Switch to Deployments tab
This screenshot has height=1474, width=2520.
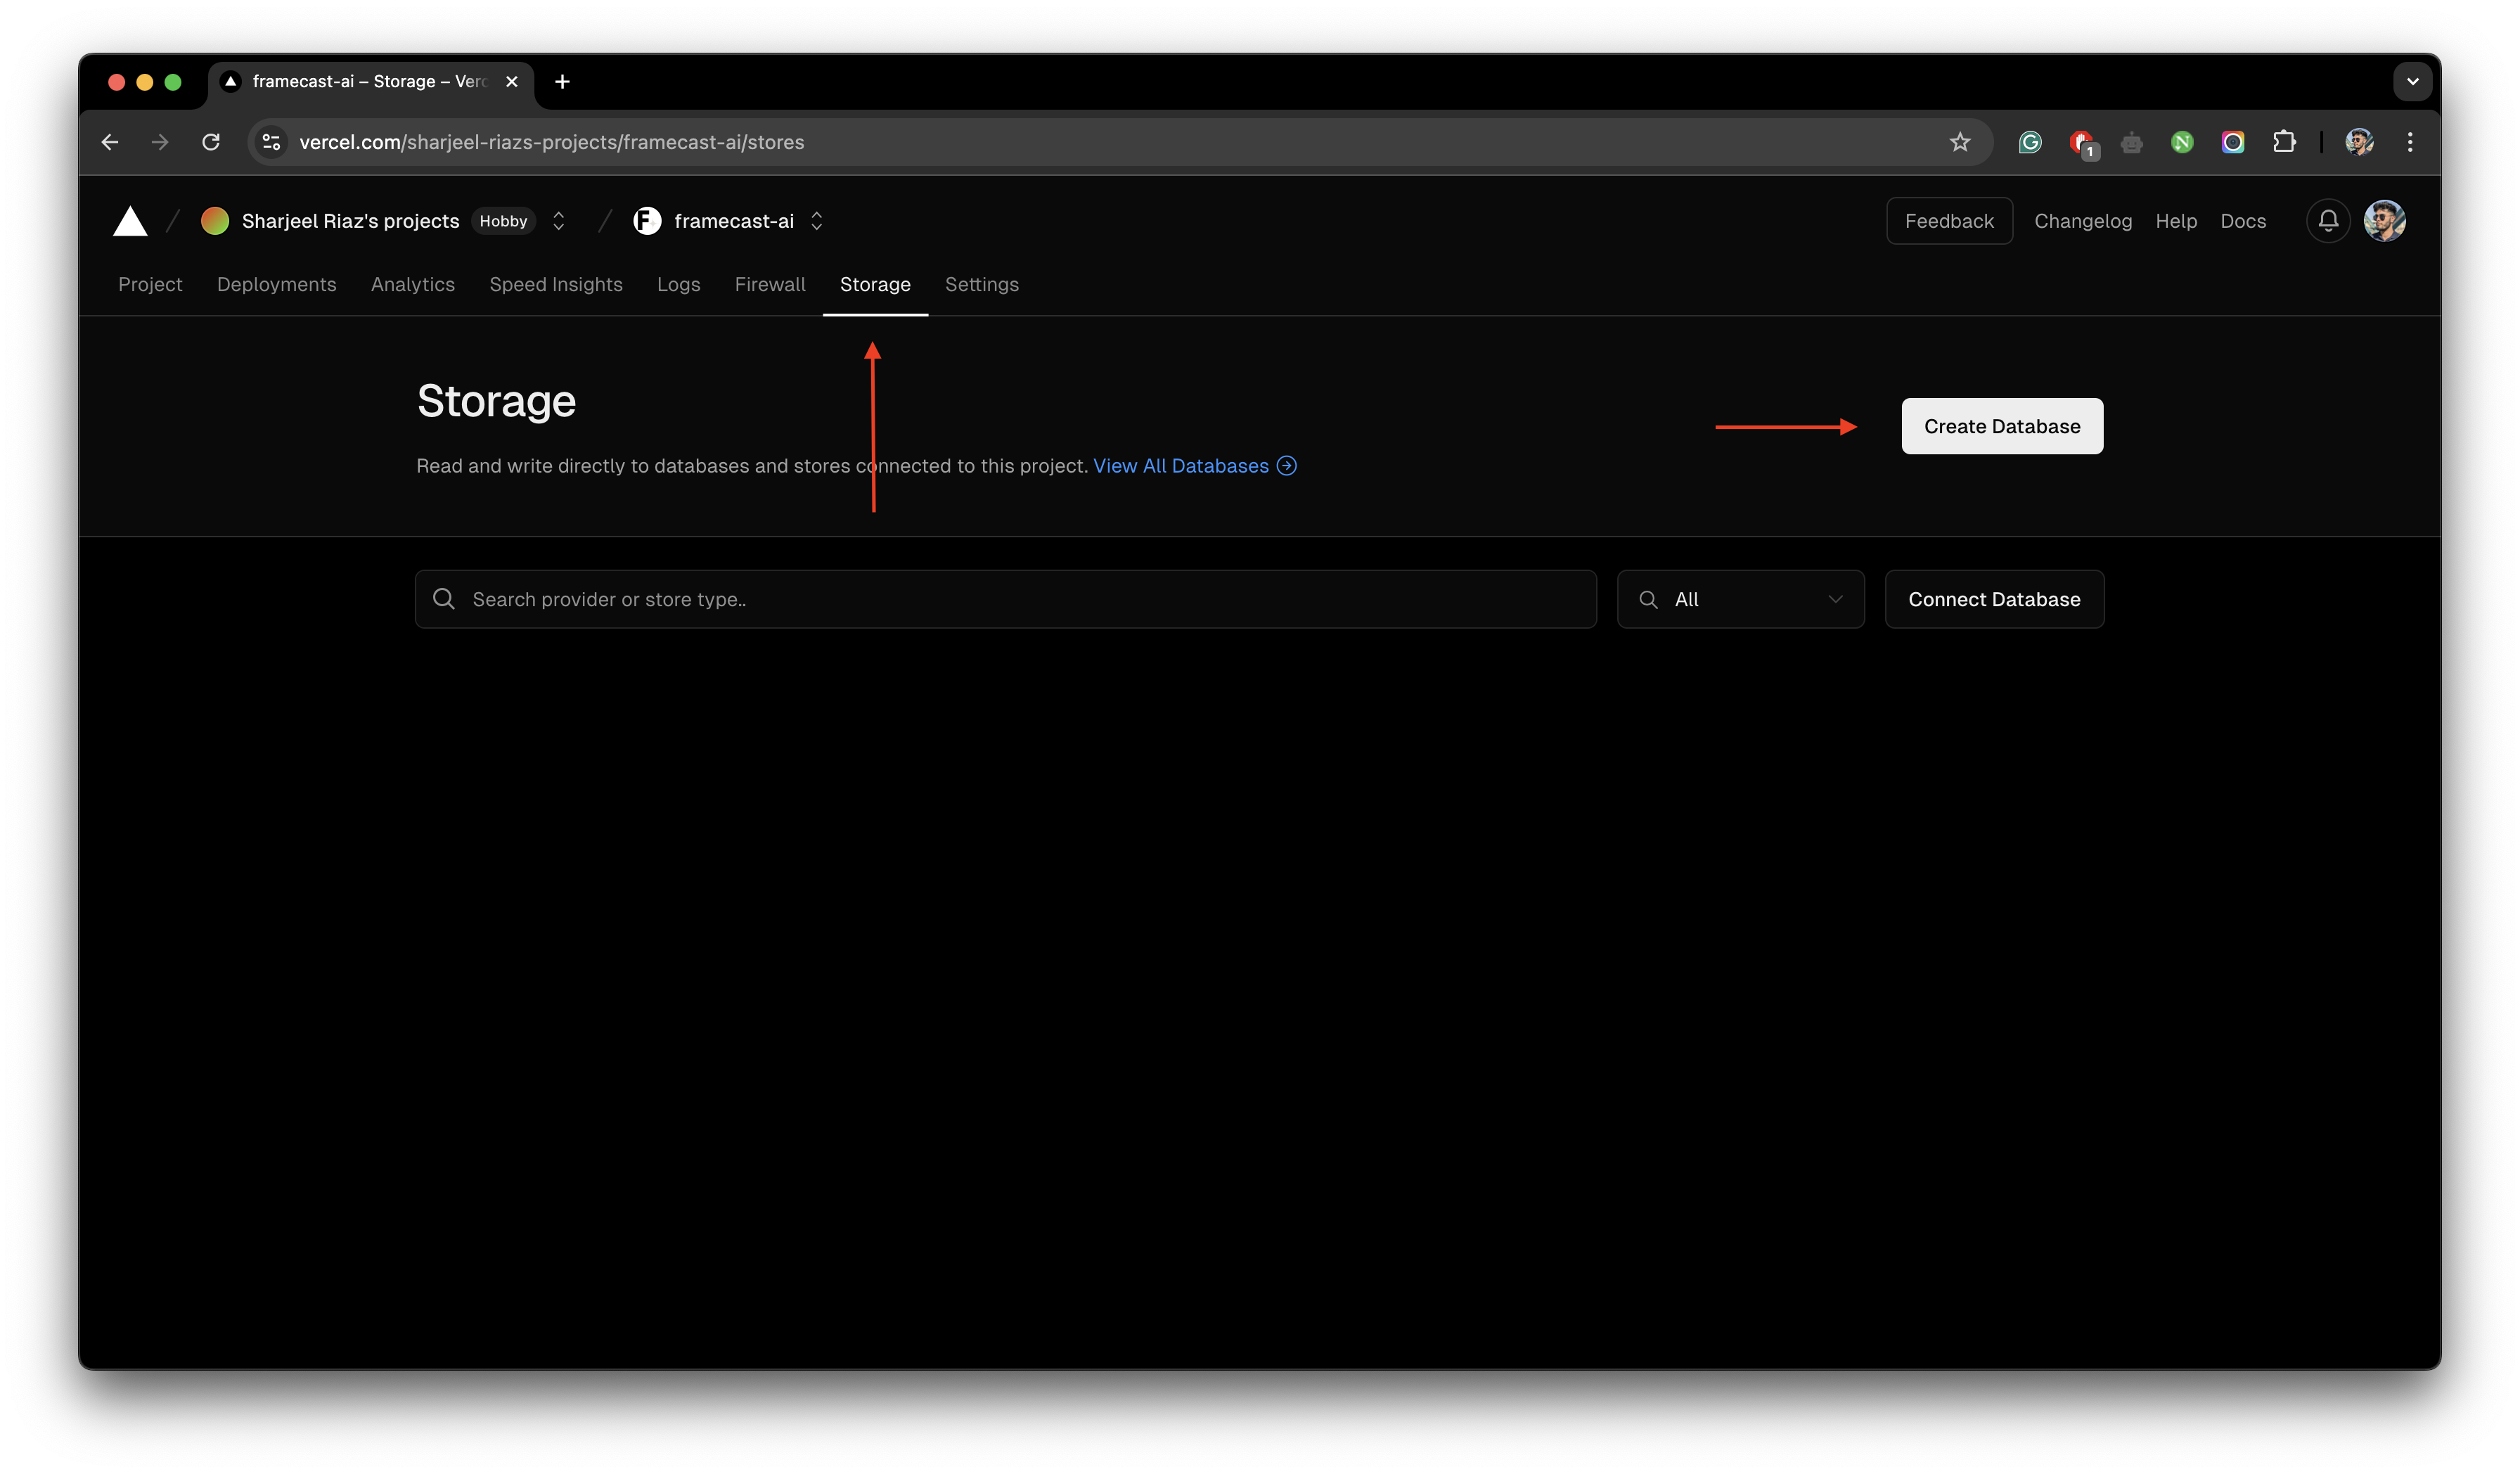click(x=277, y=285)
